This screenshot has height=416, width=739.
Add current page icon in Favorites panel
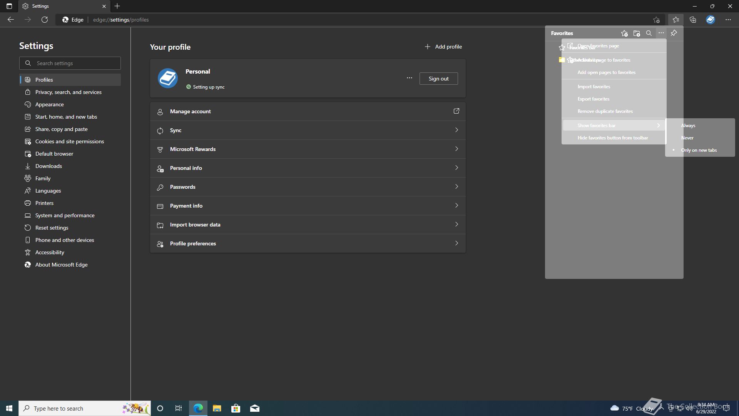[x=624, y=33]
